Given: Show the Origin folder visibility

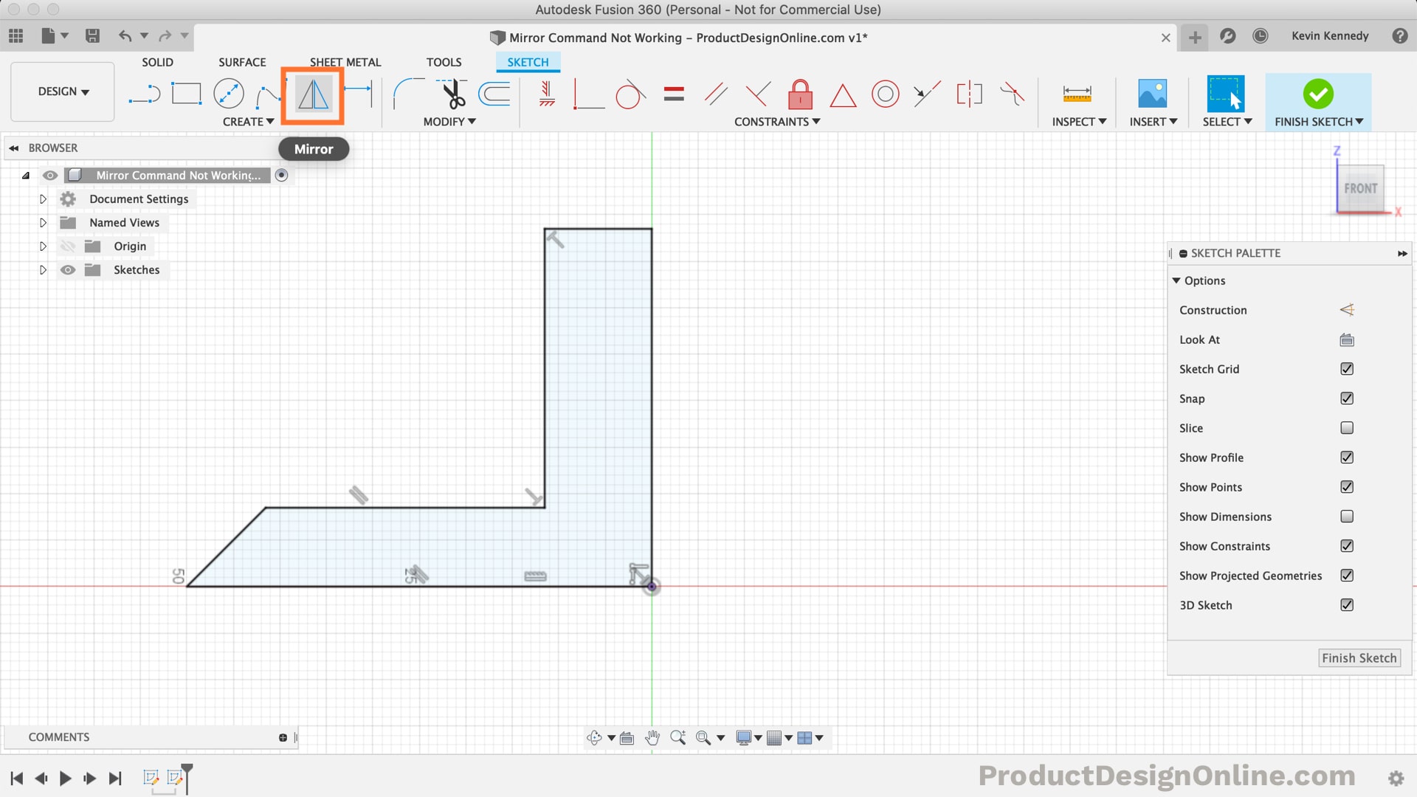Looking at the screenshot, I should 68,246.
